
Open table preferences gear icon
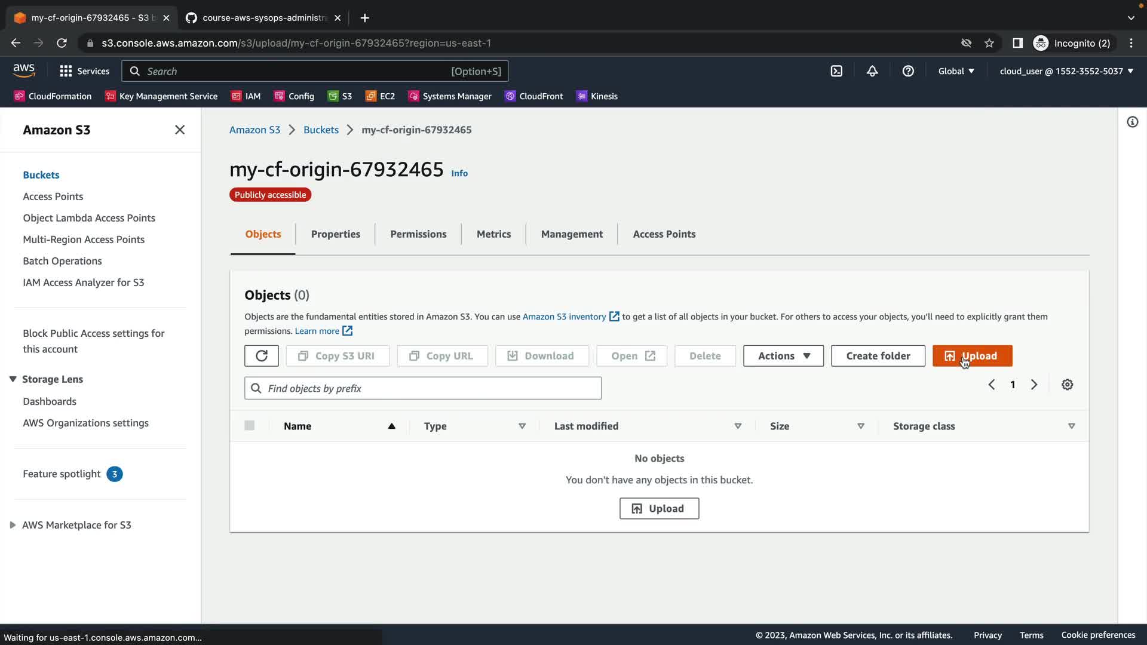pos(1067,385)
